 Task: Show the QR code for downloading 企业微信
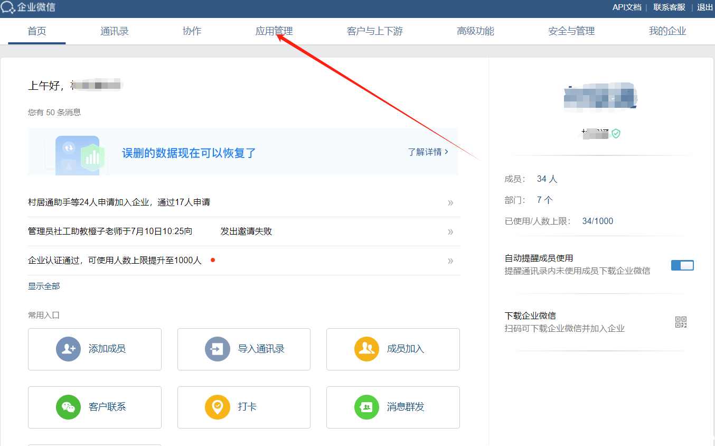[681, 322]
